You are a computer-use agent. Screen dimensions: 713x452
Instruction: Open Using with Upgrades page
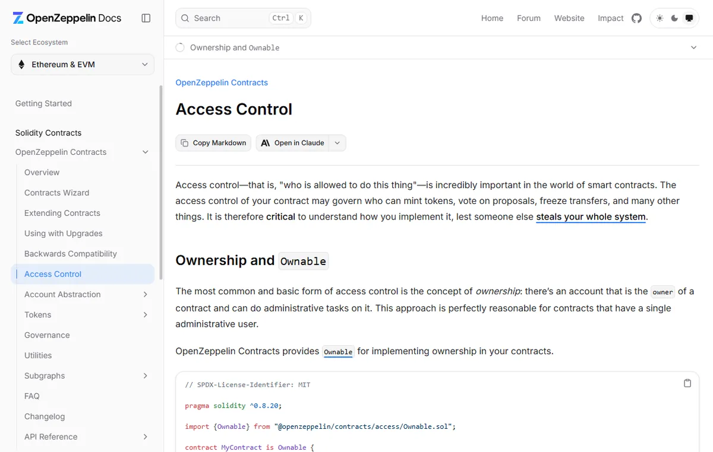tap(63, 234)
